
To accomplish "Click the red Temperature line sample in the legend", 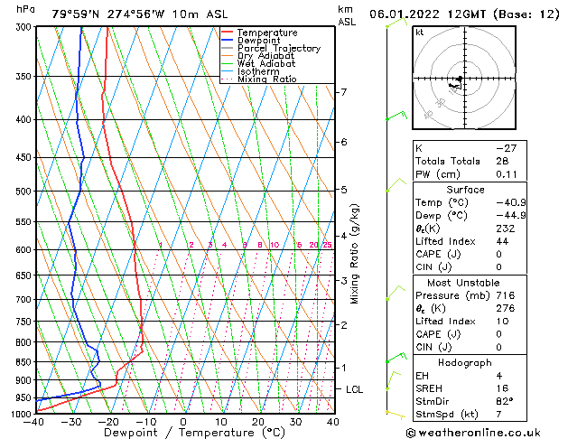I will pos(228,33).
